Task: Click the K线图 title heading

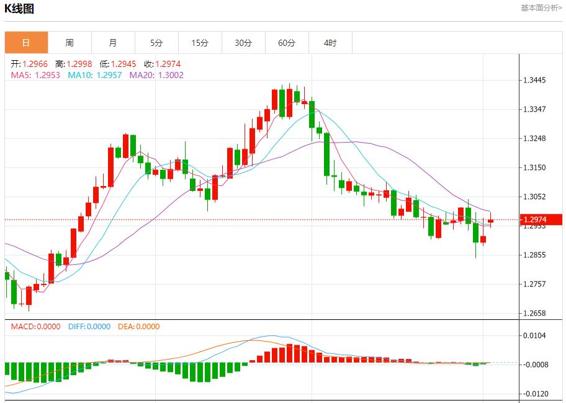Action: pos(19,9)
